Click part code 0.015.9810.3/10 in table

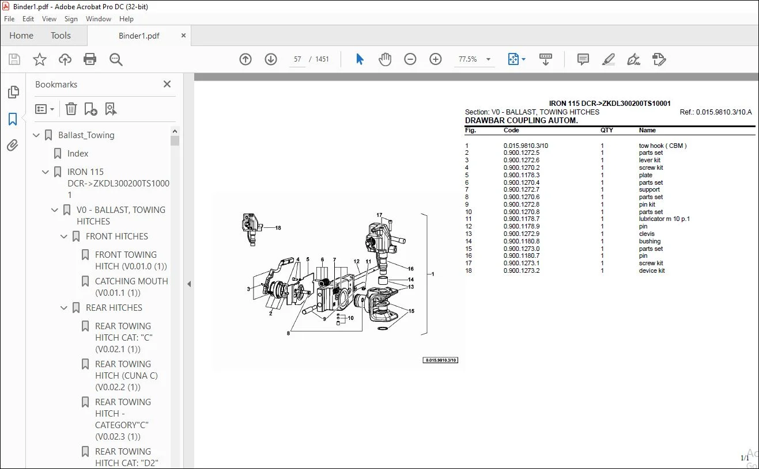click(526, 146)
